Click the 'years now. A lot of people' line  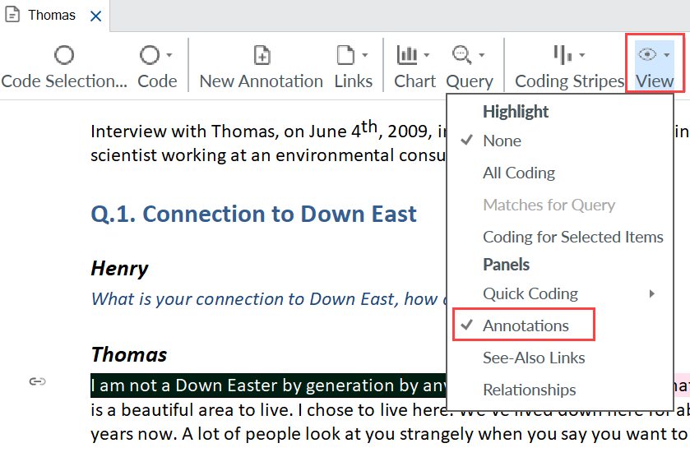pos(389,434)
